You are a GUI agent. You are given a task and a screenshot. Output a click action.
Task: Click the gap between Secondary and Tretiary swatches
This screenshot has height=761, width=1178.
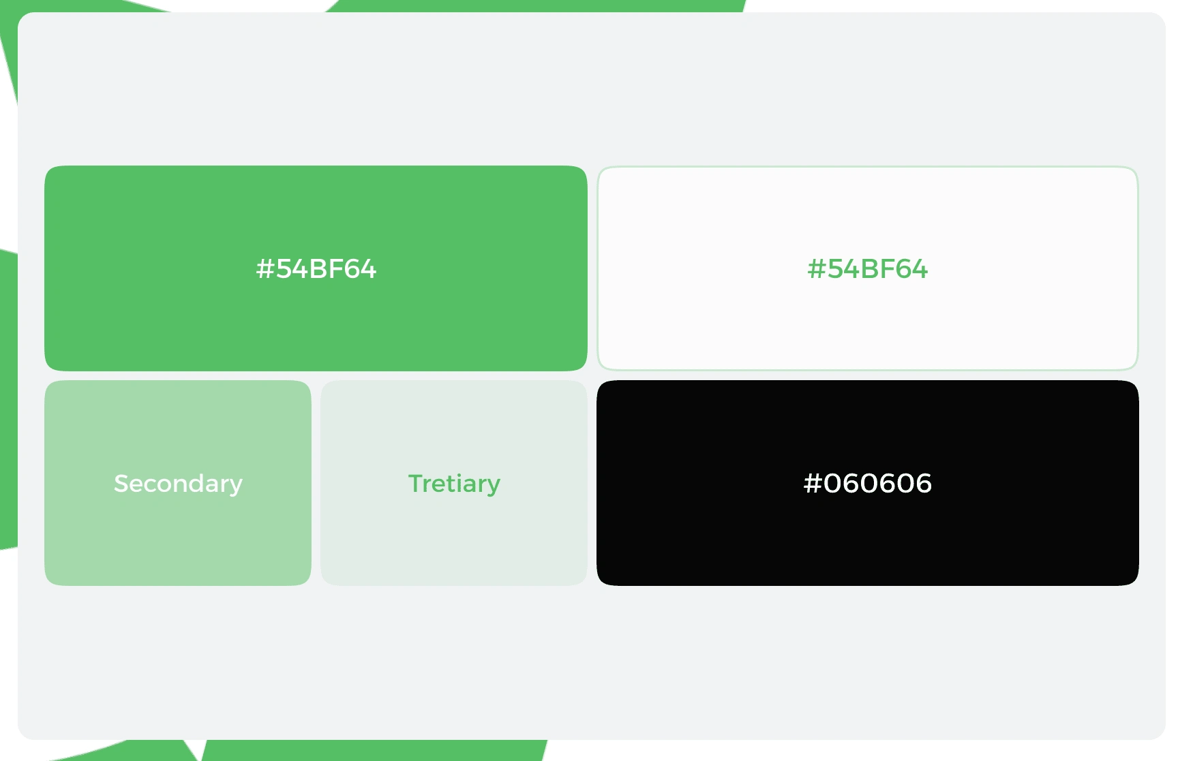click(316, 483)
